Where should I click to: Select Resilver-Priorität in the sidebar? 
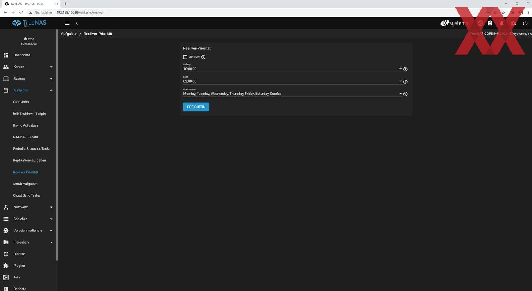[25, 172]
